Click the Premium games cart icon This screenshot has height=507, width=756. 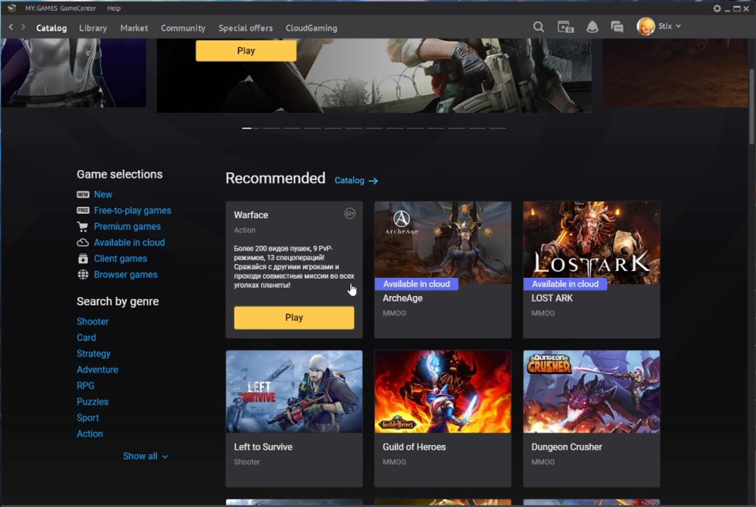tap(83, 226)
